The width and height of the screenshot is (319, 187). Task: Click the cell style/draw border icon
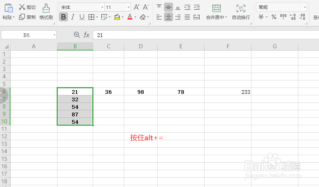[x=104, y=17]
